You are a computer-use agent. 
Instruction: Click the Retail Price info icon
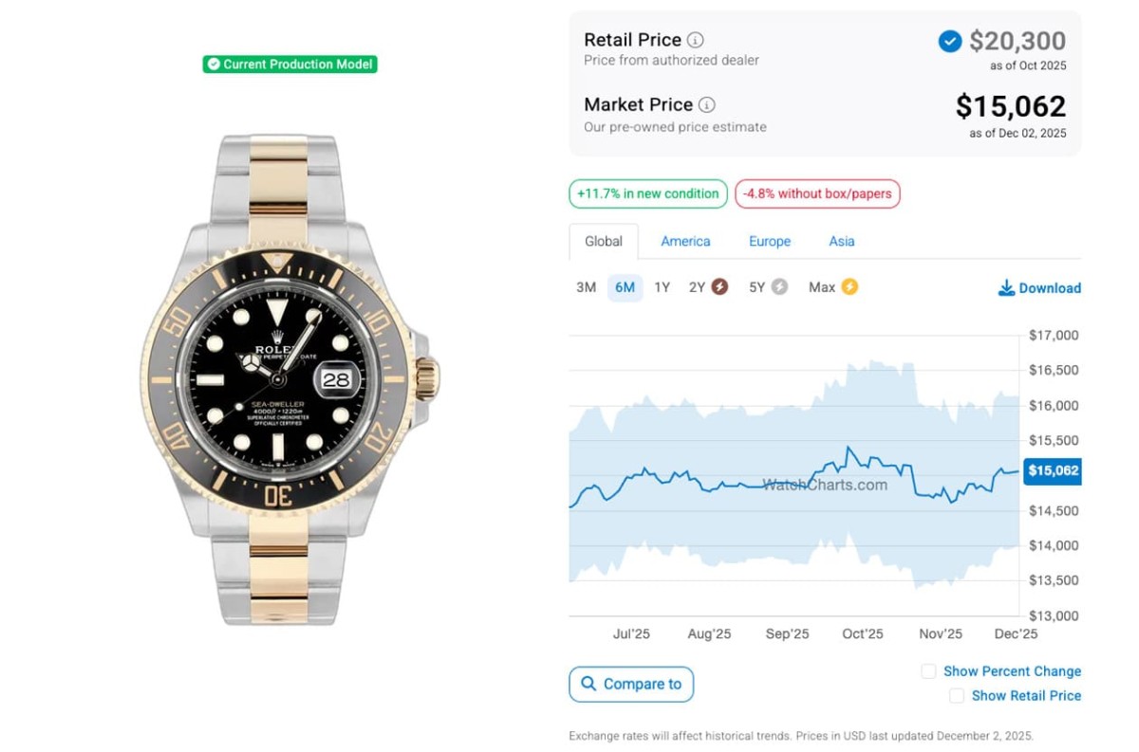696,40
